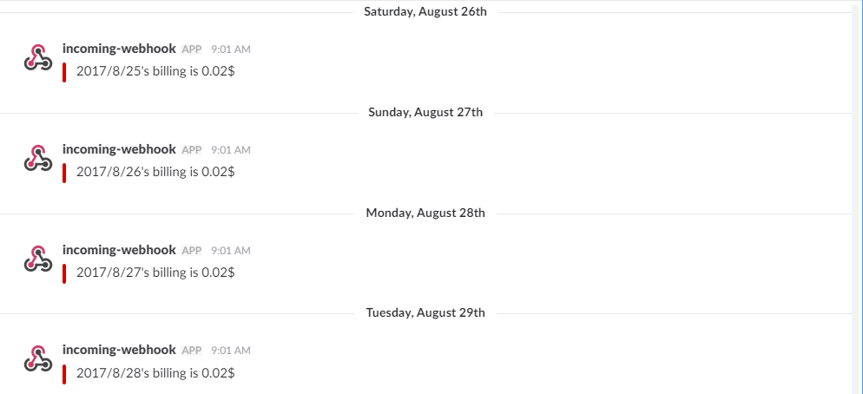Select the "2017/8/28's billing is 0.02$" message text
863x394 pixels.
pos(155,372)
